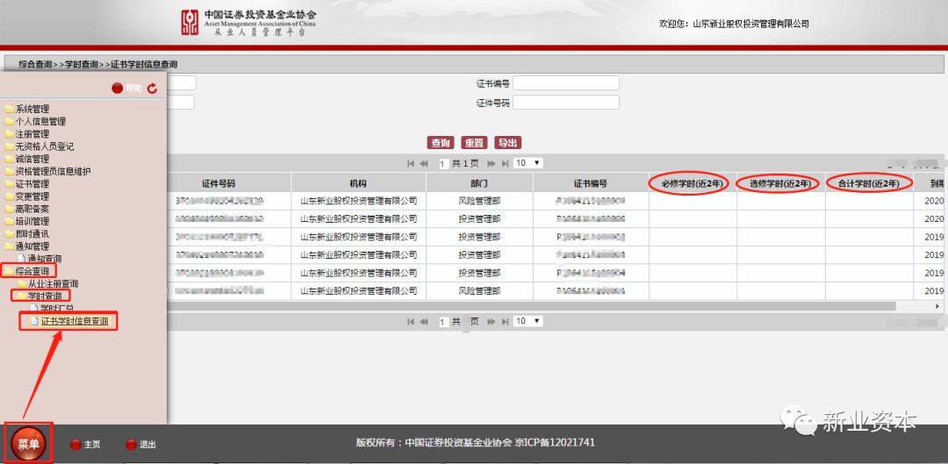This screenshot has width=948, height=464.
Task: Expand the 离职备案 folder
Action: point(32,209)
